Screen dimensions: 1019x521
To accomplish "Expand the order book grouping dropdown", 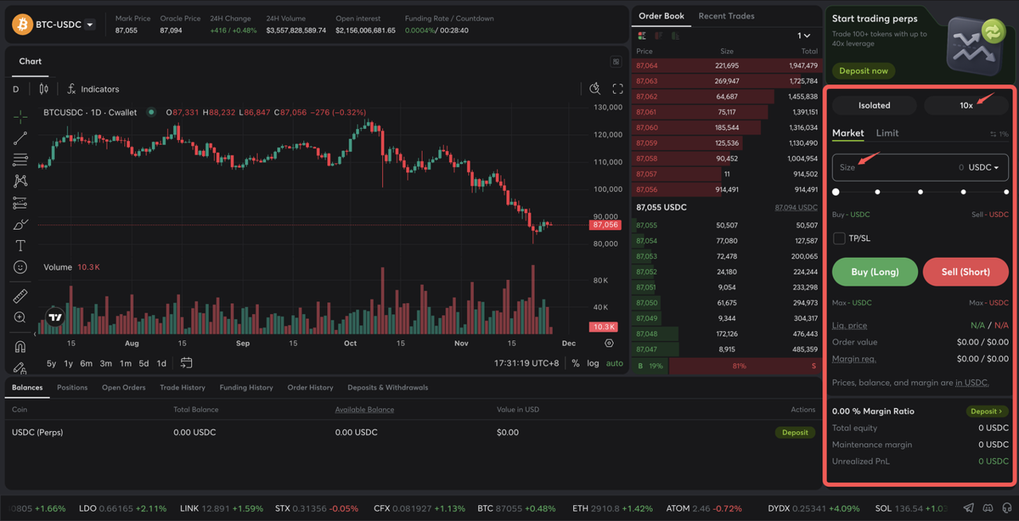I will pos(804,36).
